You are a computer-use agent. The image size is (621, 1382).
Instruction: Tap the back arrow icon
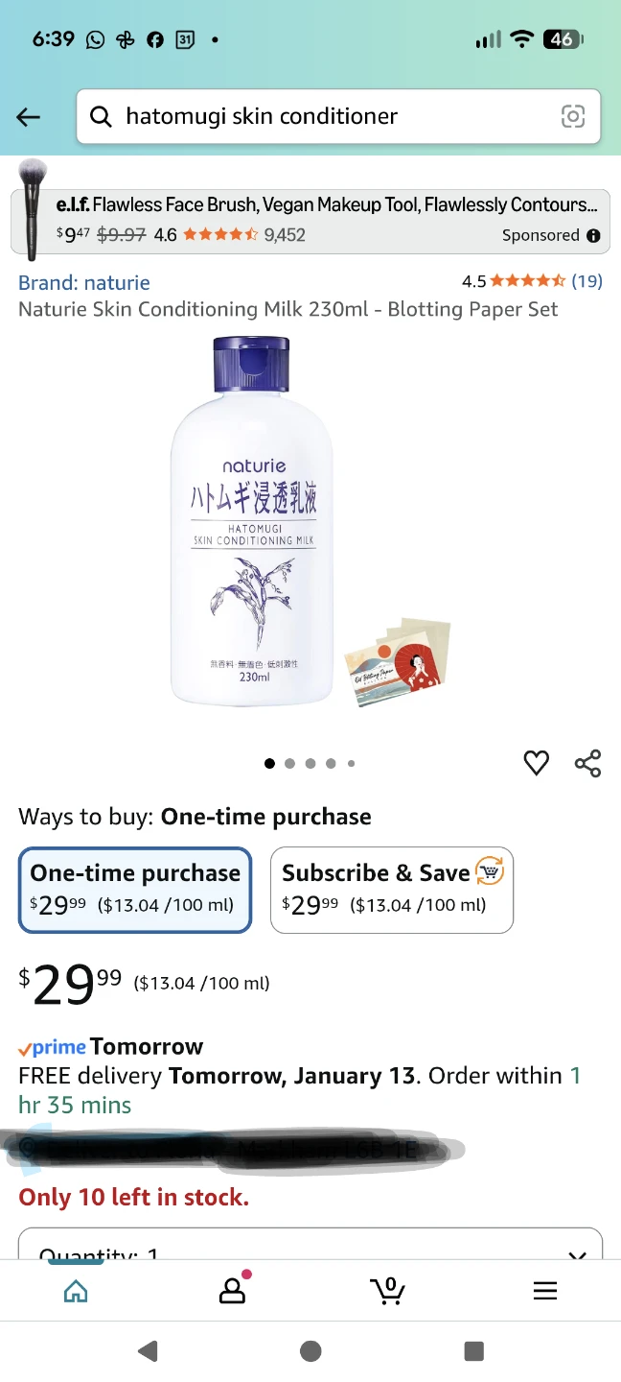pos(29,117)
